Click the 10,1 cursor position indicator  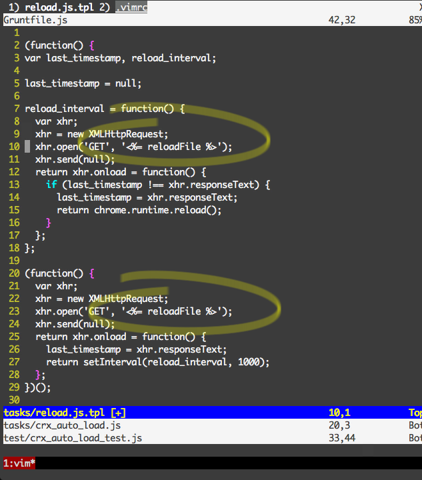[x=339, y=413]
